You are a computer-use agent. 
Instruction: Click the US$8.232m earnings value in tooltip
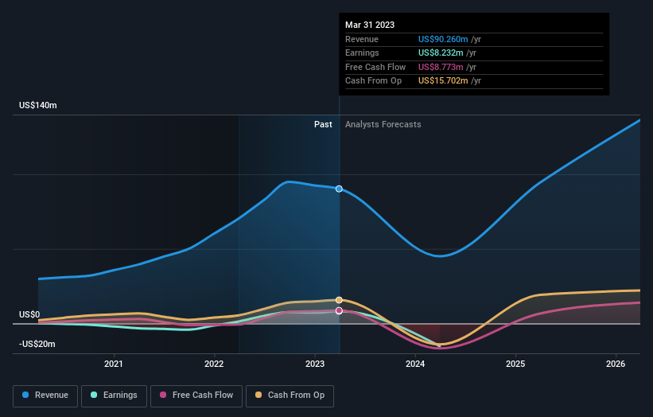[x=441, y=53]
